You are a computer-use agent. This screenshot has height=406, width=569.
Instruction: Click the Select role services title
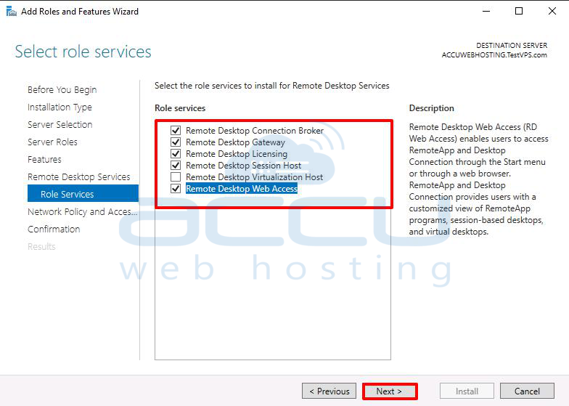tap(83, 52)
